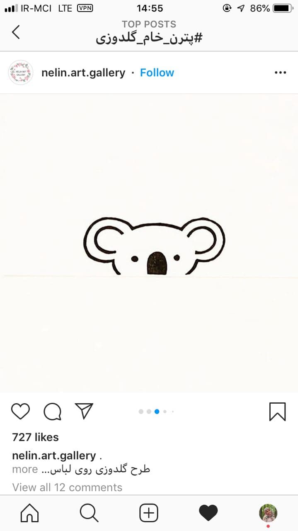Open three-dot options menu for post
Image resolution: width=298 pixels, height=531 pixels.
tap(281, 73)
